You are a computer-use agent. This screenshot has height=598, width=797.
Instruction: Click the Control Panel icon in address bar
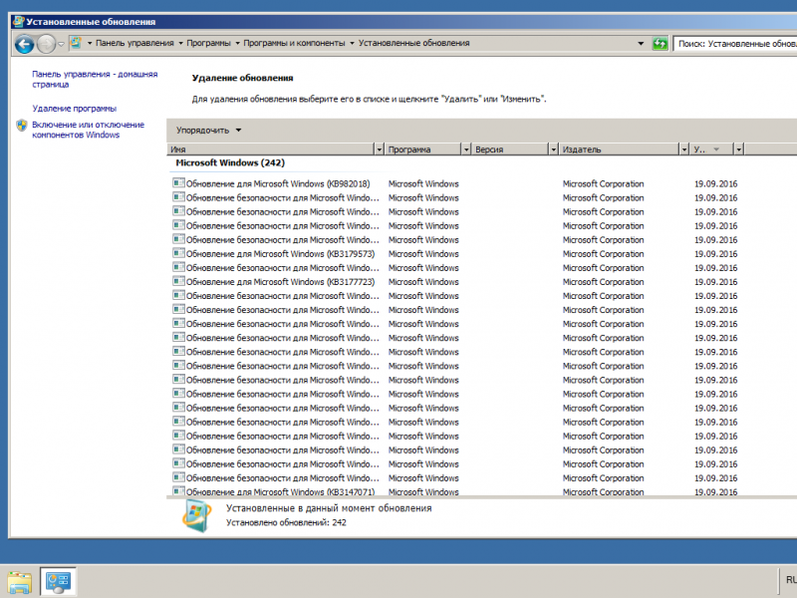pos(76,43)
